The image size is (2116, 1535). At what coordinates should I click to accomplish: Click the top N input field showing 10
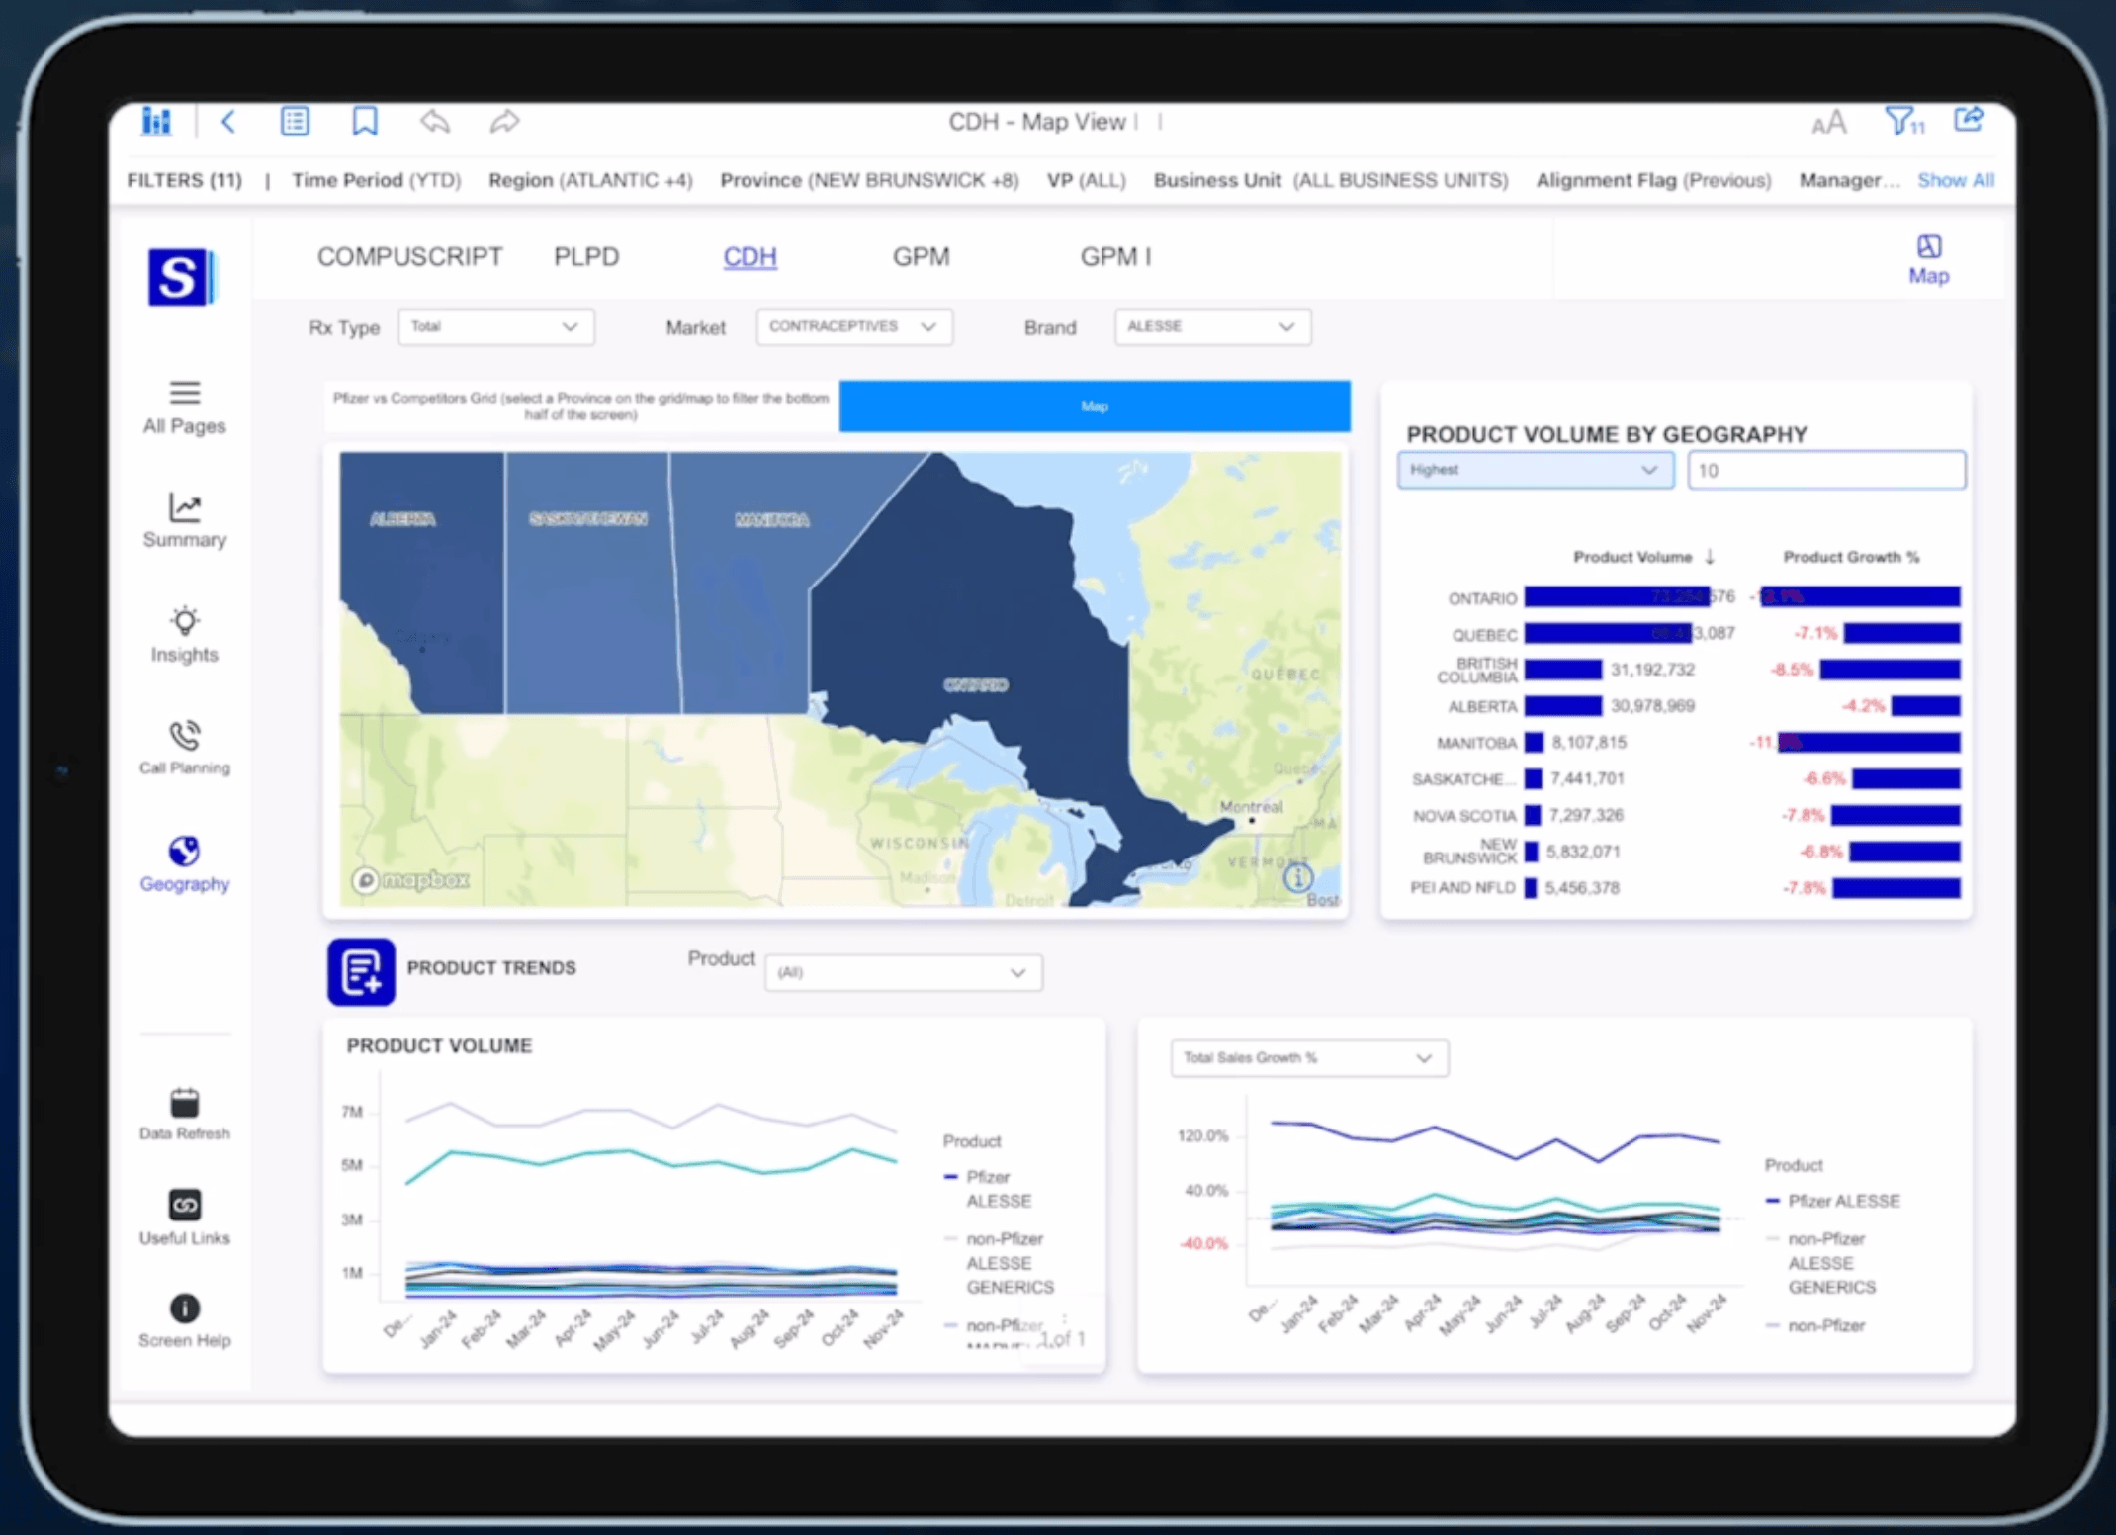pos(1826,470)
